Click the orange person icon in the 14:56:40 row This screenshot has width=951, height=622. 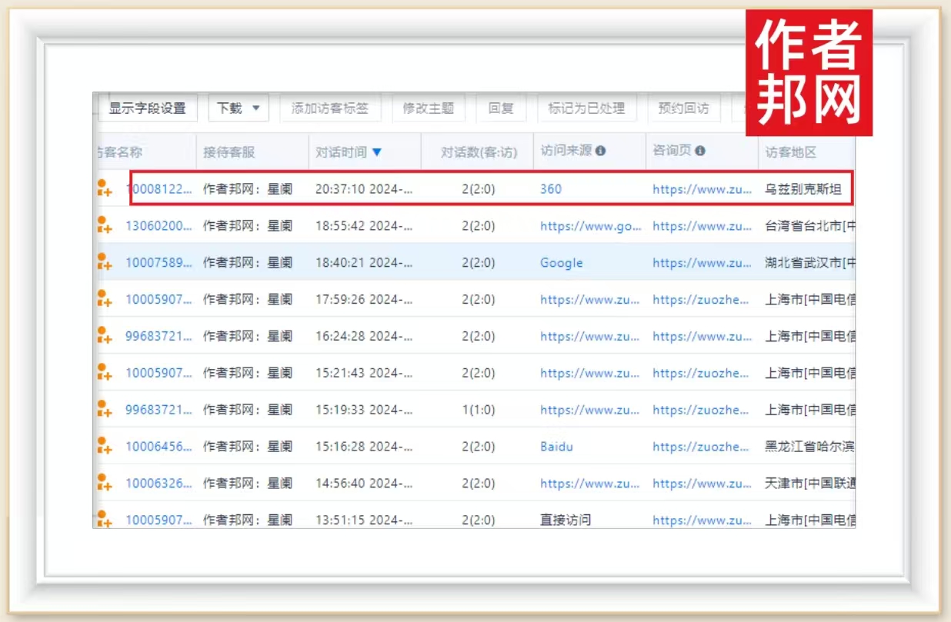pyautogui.click(x=104, y=483)
